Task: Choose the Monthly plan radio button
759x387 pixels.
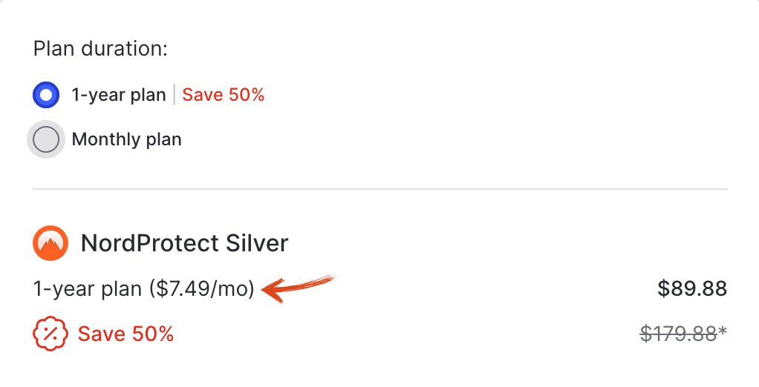Action: point(46,139)
